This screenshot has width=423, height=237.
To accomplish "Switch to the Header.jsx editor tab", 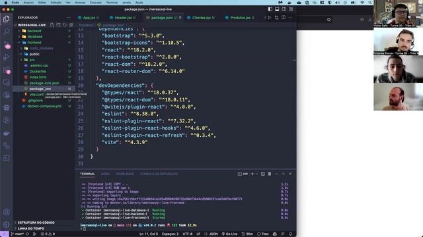I will 123,18.
